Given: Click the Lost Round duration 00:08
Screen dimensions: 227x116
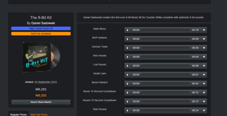Looking at the screenshot, I should [x=195, y=66].
